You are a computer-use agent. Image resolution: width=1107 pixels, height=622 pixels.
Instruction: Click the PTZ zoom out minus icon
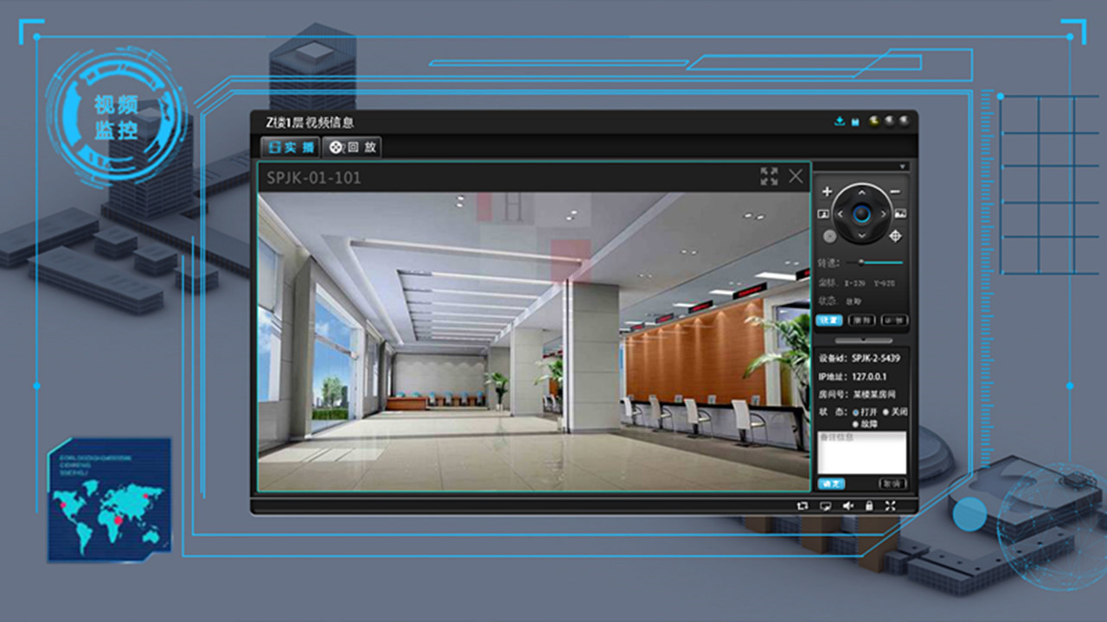click(895, 192)
